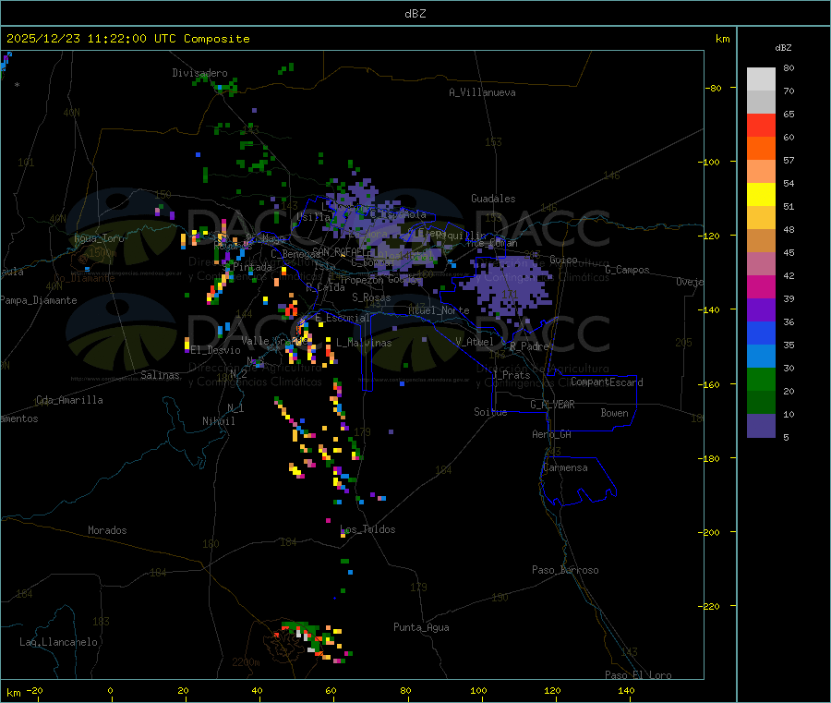Click the R_Padre location label
Screen dimensions: 831x703
pos(529,346)
